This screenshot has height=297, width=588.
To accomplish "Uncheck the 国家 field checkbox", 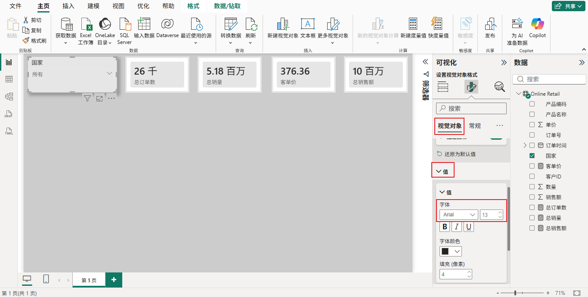I will 532,156.
